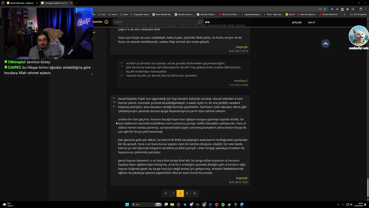Open the timestamp 16.01.2015 19:32
This screenshot has width=369, height=208.
(238, 182)
